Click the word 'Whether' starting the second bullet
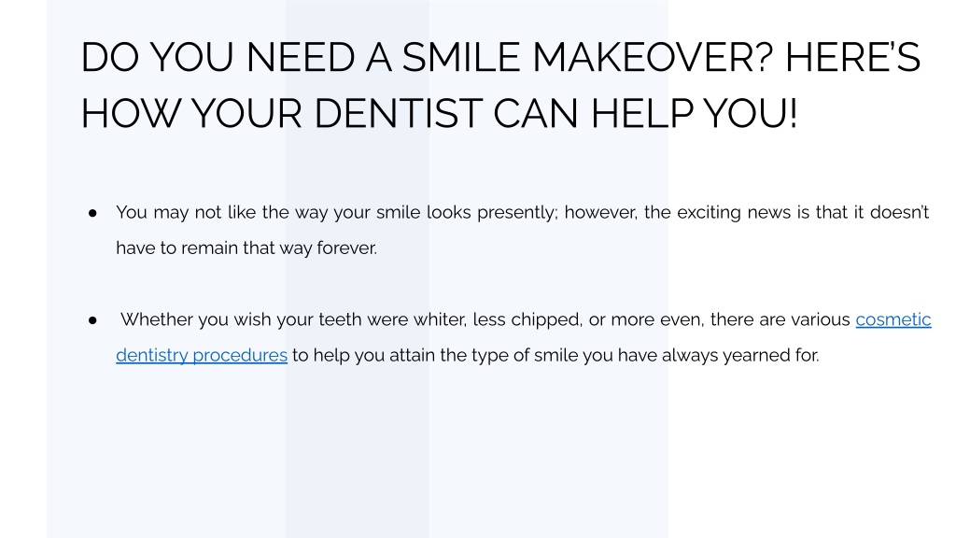This screenshot has height=538, width=956. (x=156, y=319)
